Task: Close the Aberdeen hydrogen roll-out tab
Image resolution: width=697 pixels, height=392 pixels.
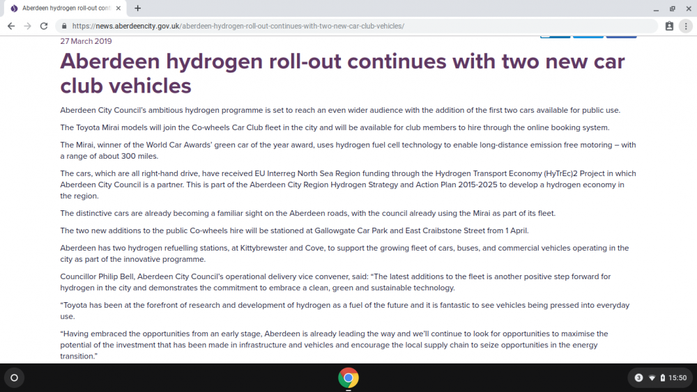Action: pyautogui.click(x=118, y=8)
